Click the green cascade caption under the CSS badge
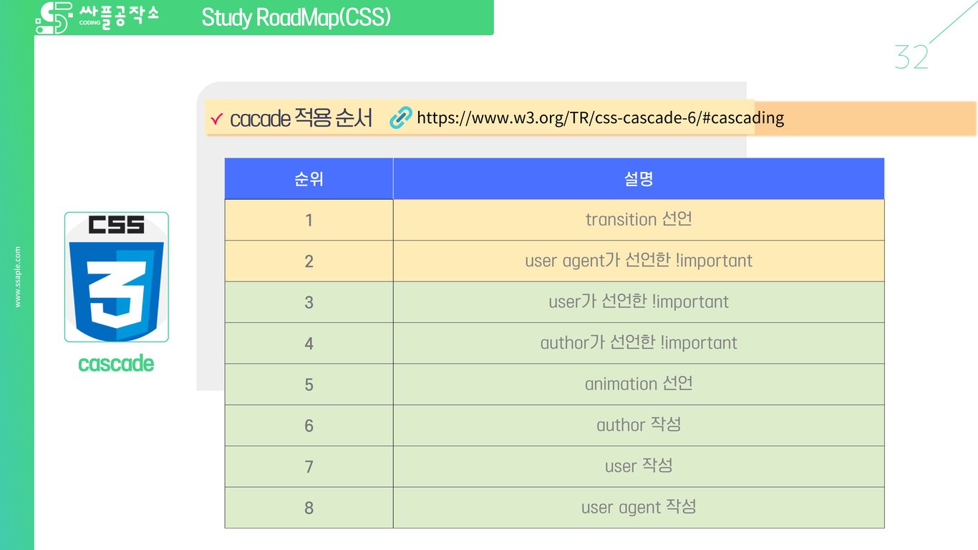The height and width of the screenshot is (550, 978). (115, 364)
